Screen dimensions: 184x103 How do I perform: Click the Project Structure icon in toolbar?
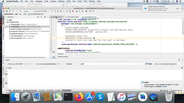pyautogui.click(x=87, y=11)
